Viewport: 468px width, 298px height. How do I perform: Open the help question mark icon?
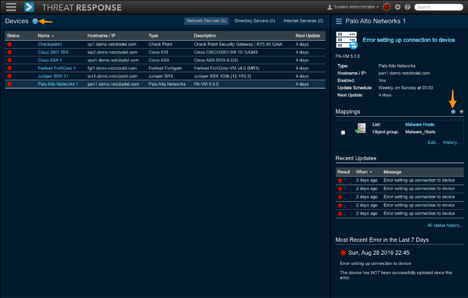(x=408, y=7)
